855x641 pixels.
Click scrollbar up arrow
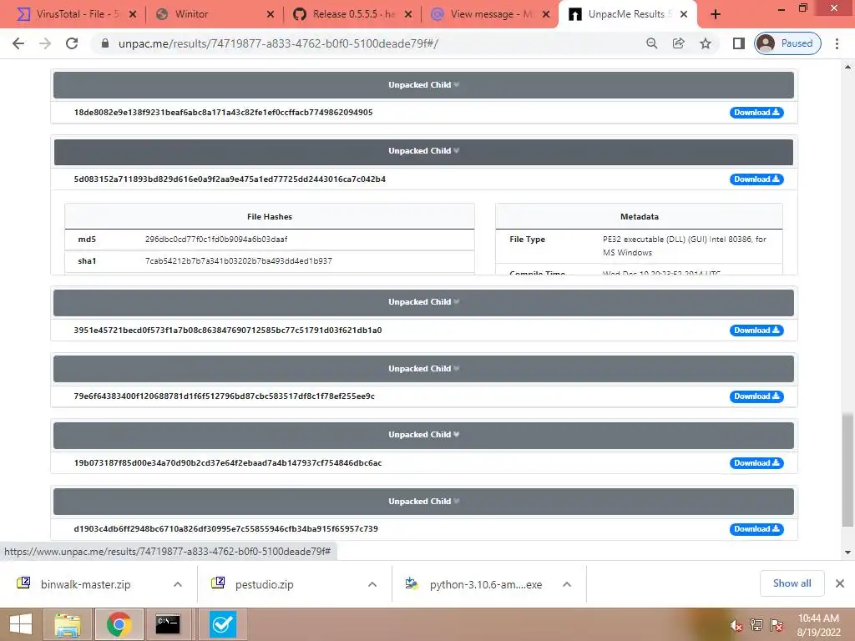tap(847, 67)
